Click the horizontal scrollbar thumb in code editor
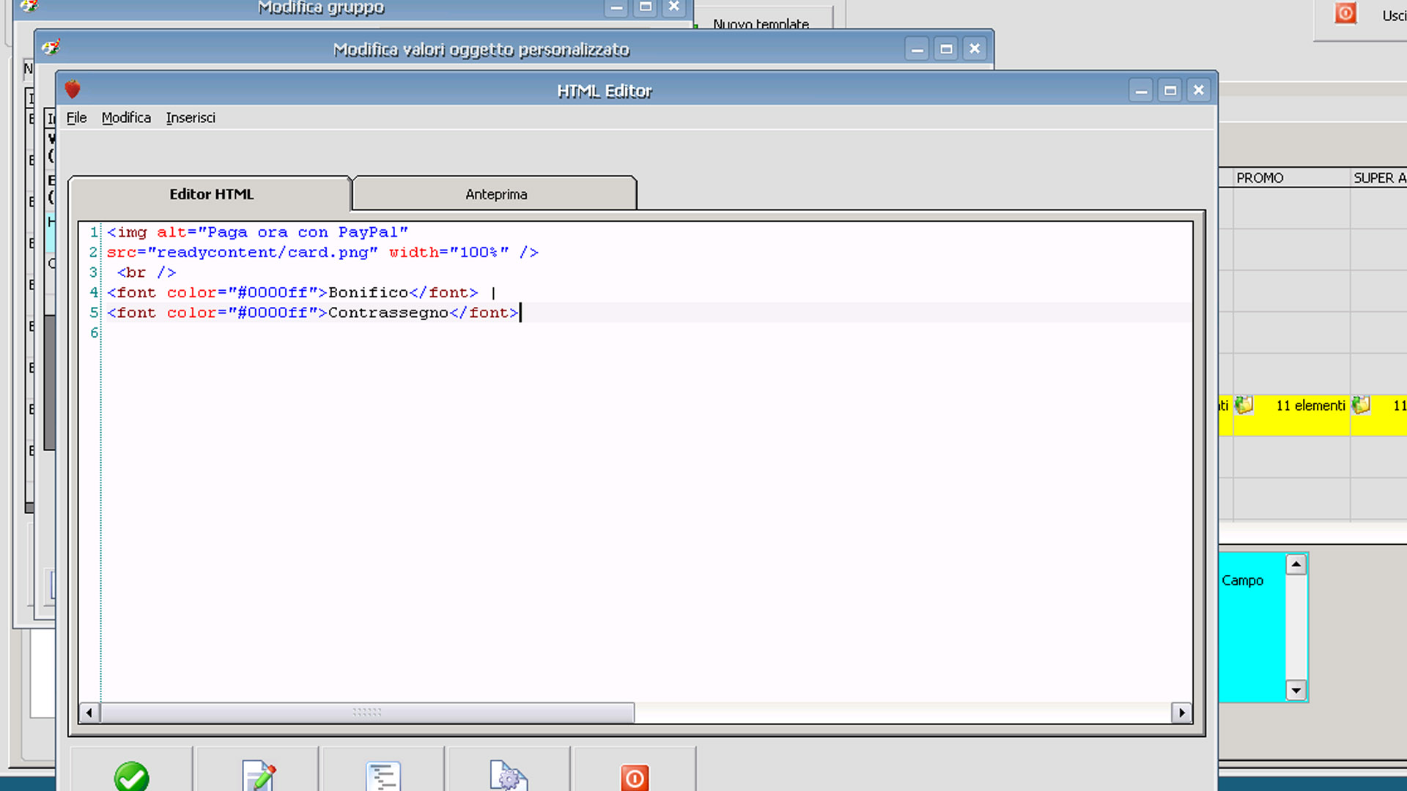This screenshot has height=791, width=1407. [367, 713]
